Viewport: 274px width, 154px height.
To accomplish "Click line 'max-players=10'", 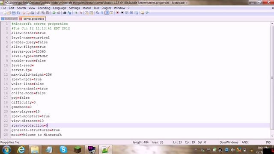I will (x=26, y=112).
